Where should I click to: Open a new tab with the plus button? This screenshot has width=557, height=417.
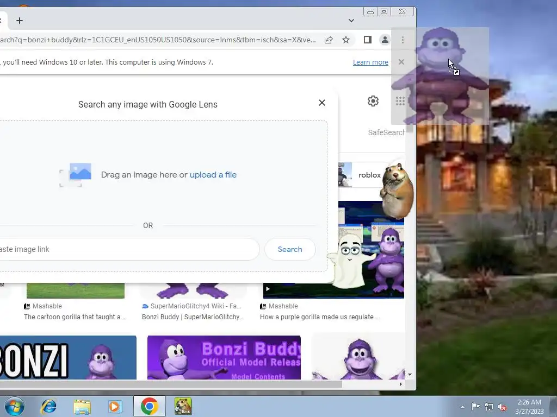[x=20, y=21]
